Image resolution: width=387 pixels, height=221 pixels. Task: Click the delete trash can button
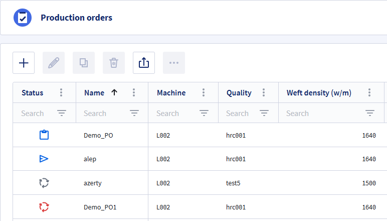(x=114, y=63)
